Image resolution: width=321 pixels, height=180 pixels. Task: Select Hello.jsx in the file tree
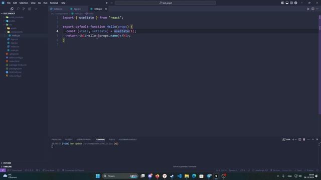click(x=24, y=35)
